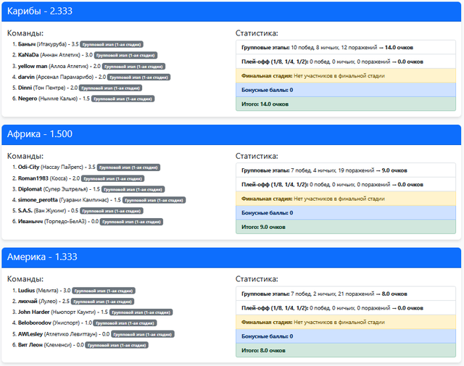Screen dimensions: 464x366
Task: Click the Карибы group stage stats row
Action: click(345, 46)
